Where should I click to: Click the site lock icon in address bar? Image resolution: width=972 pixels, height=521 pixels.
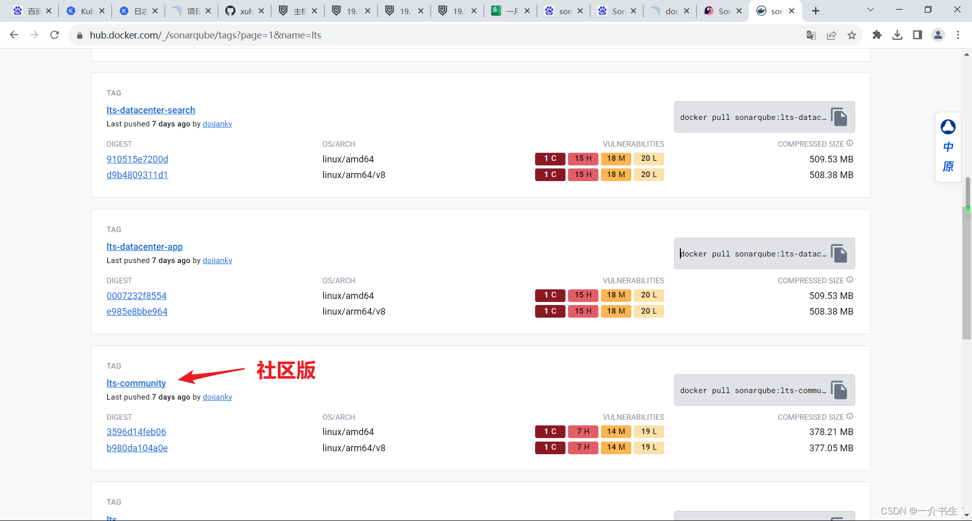tap(79, 35)
